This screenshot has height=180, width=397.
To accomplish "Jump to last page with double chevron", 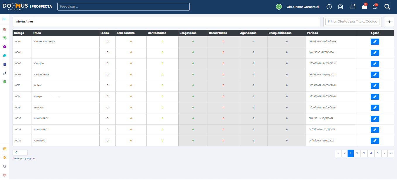I will tap(391, 153).
